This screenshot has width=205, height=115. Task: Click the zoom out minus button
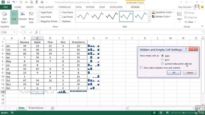[172, 113]
